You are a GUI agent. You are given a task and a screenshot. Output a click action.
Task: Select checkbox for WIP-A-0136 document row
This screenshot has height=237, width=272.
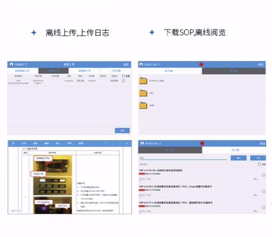263,191
